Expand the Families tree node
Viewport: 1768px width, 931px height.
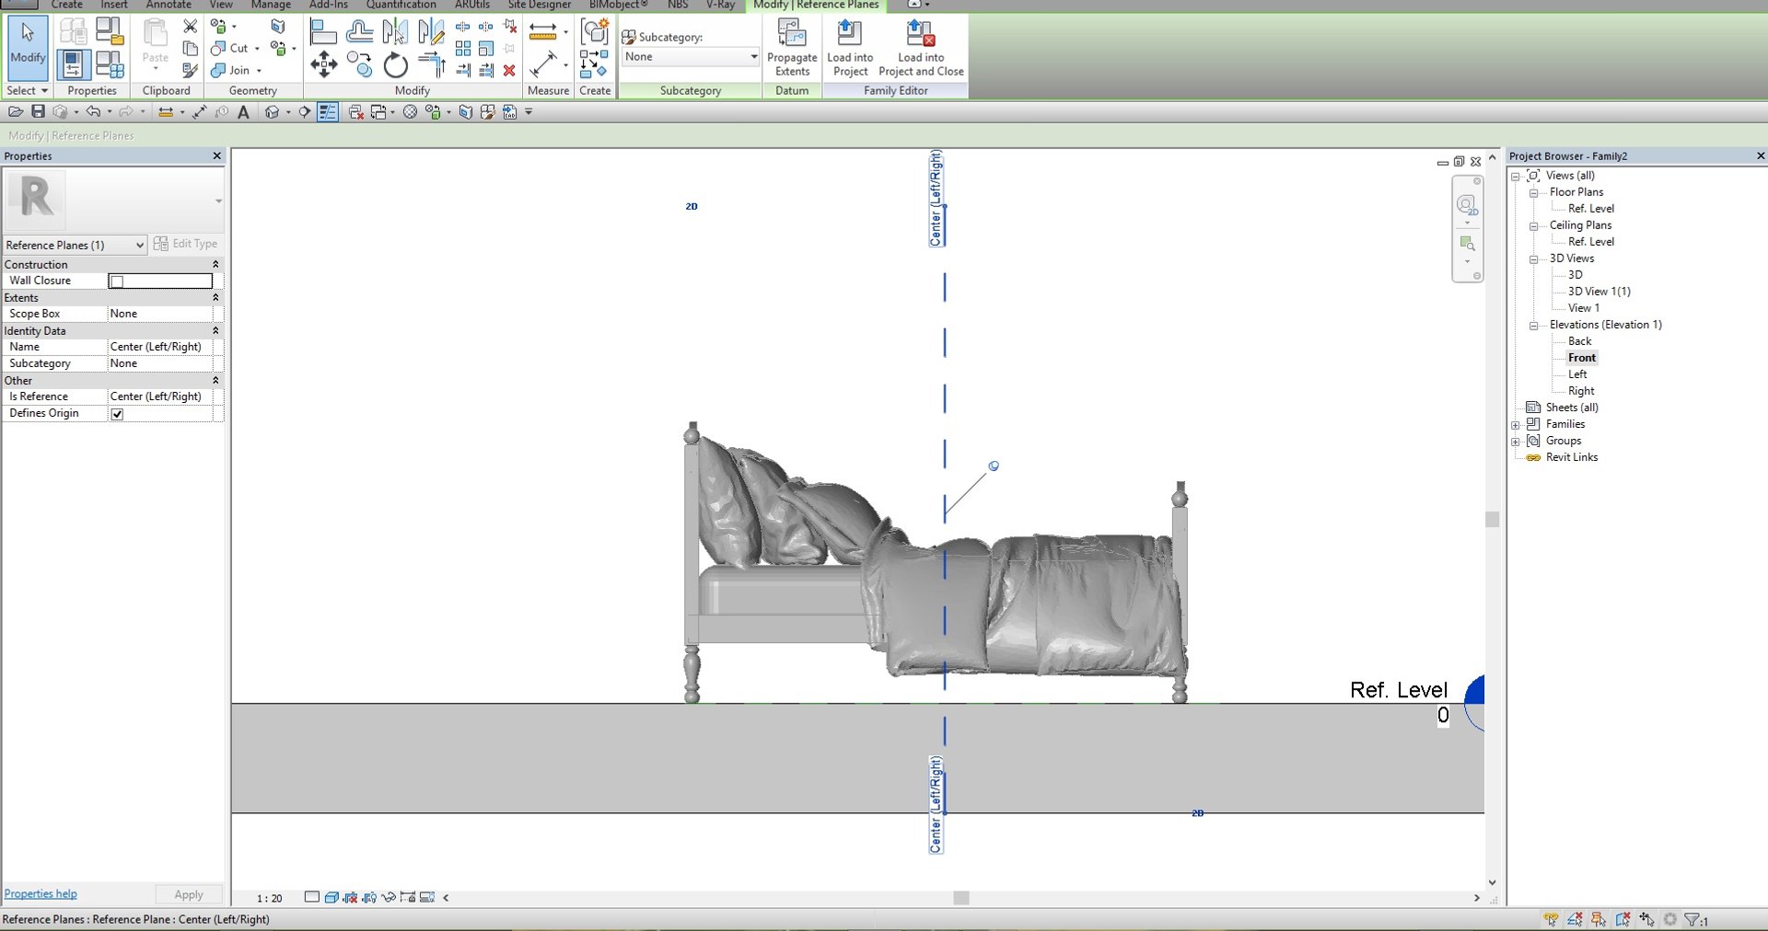click(x=1516, y=425)
